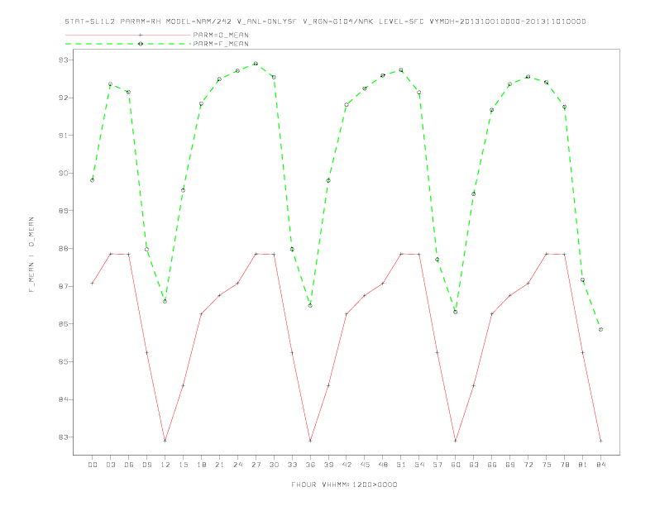The height and width of the screenshot is (506, 655).
Task: Click x-axis forecast hour label 06
Action: tap(129, 465)
